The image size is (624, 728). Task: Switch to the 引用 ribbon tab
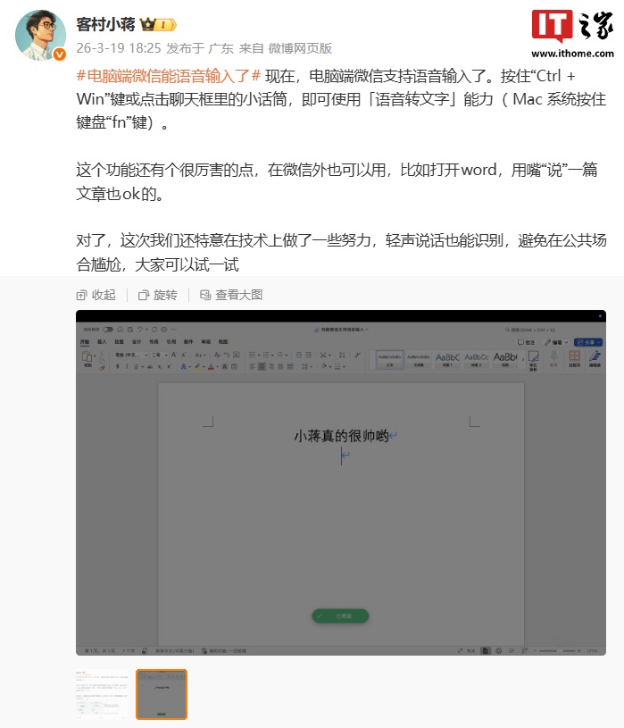(171, 342)
